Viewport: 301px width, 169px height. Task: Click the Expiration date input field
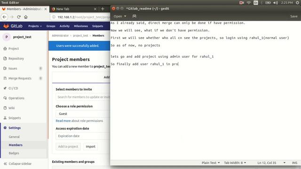point(83,136)
